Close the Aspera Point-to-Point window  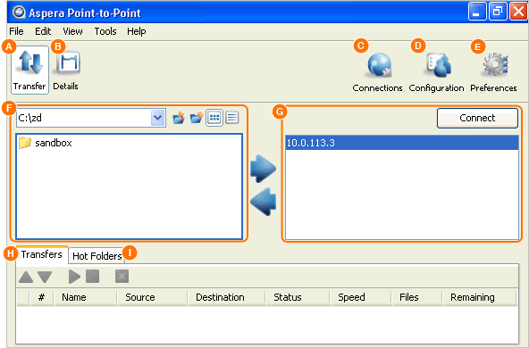[518, 12]
